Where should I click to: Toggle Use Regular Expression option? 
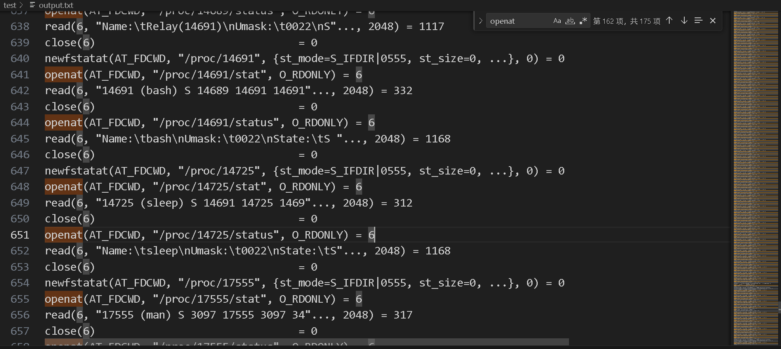pyautogui.click(x=583, y=21)
